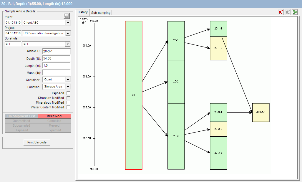Select sample block 20-3-1-1
This screenshot has width=302, height=182.
tap(261, 112)
